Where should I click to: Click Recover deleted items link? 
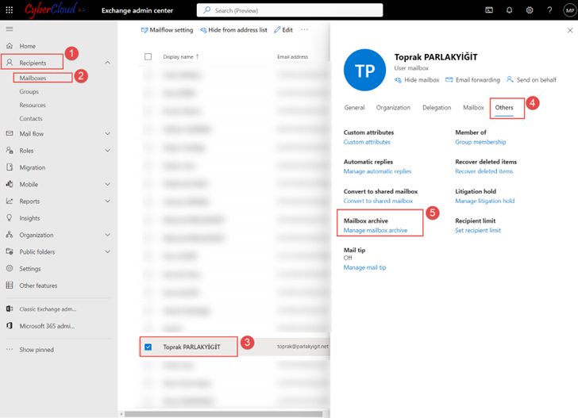point(484,171)
